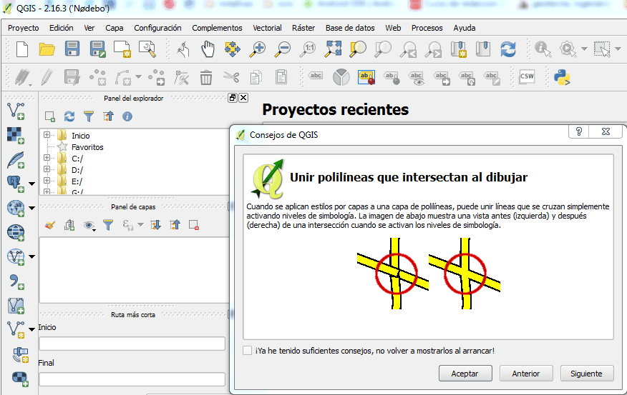Select the Favoritos tree item
The height and width of the screenshot is (395, 627).
click(87, 147)
